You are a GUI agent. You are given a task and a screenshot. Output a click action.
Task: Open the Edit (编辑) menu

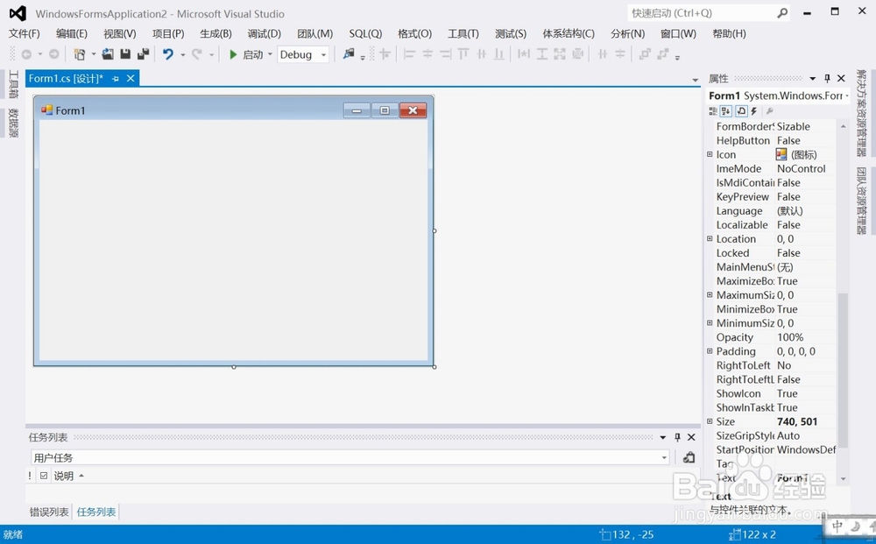(72, 33)
